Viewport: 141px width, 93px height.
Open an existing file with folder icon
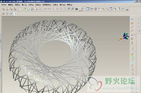click(x=24, y=9)
